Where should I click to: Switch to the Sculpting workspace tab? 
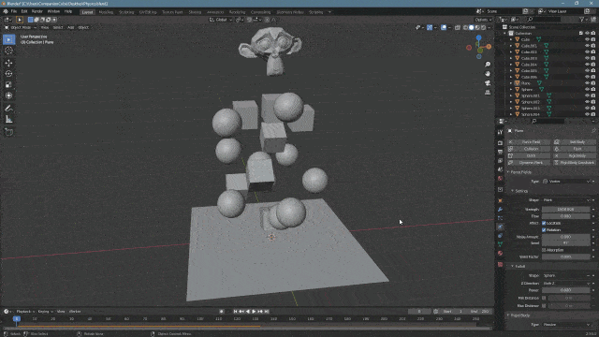point(126,12)
